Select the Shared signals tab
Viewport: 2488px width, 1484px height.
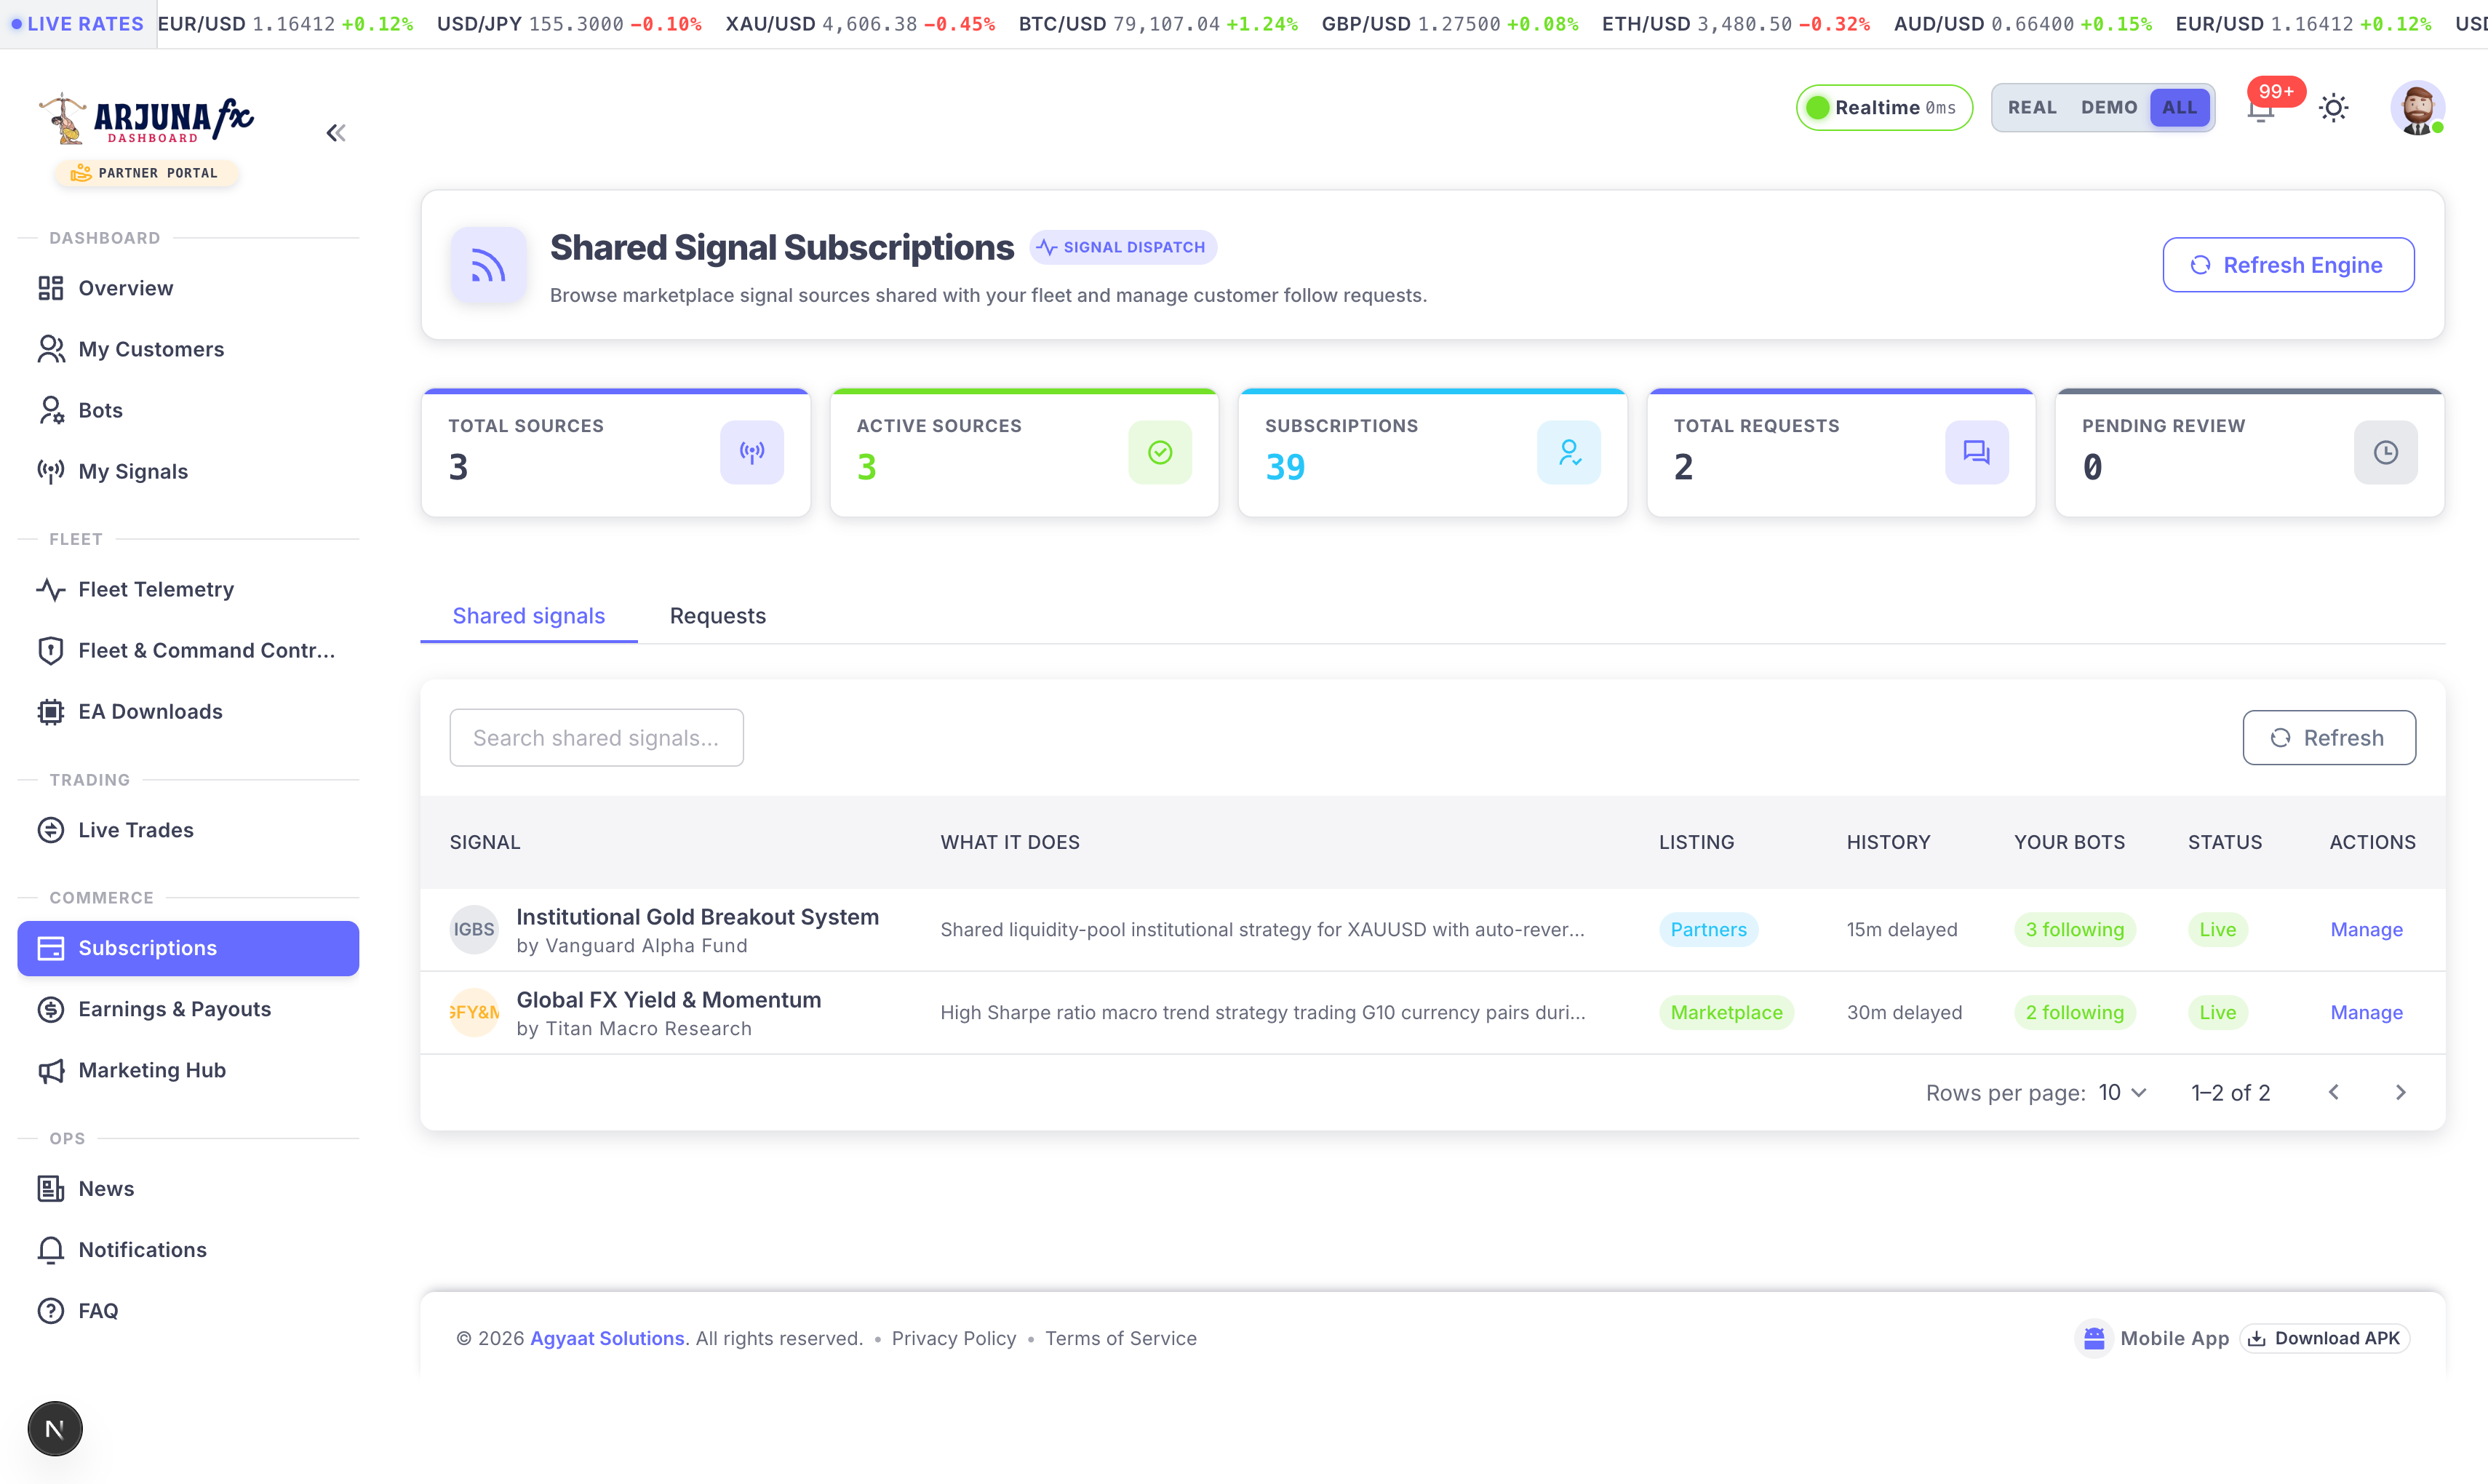pos(529,616)
